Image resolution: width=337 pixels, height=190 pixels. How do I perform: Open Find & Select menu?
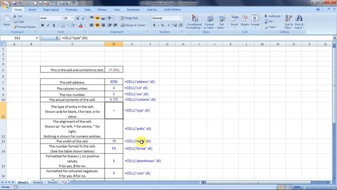pos(299,22)
